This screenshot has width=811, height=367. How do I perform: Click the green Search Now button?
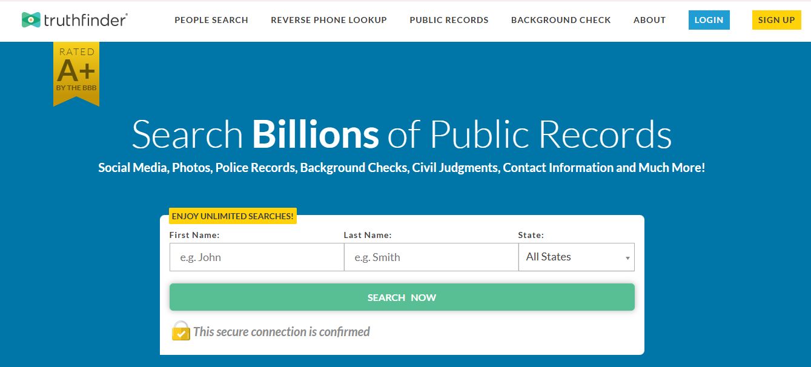coord(402,297)
